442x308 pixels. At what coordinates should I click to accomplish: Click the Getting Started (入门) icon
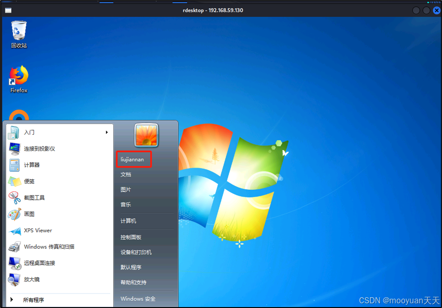(14, 133)
